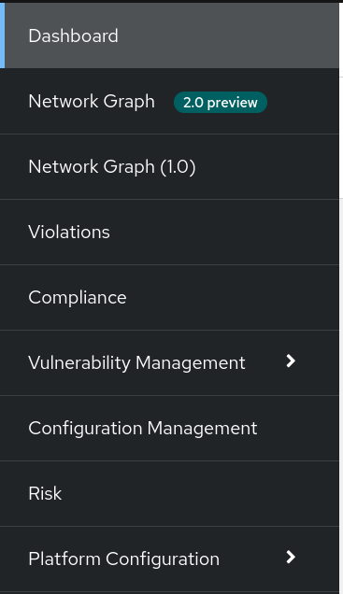This screenshot has height=594, width=343.
Task: Expand Vulnerability Management submenu chevron
Action: [291, 361]
